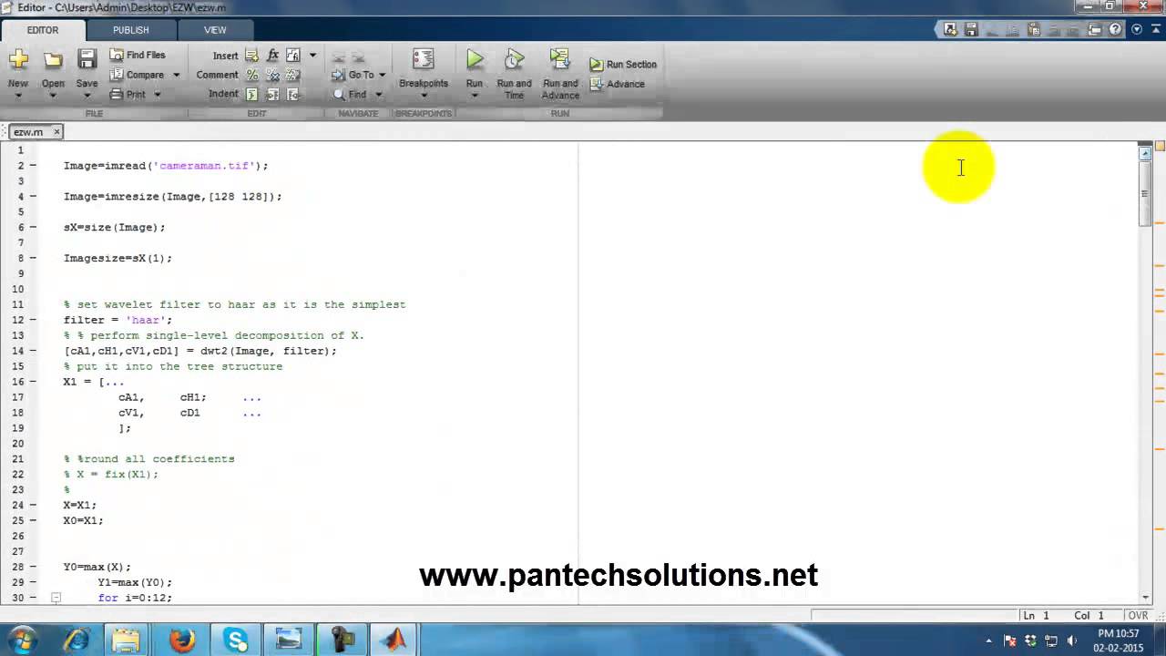Click the decrease indent icon

pos(292,94)
